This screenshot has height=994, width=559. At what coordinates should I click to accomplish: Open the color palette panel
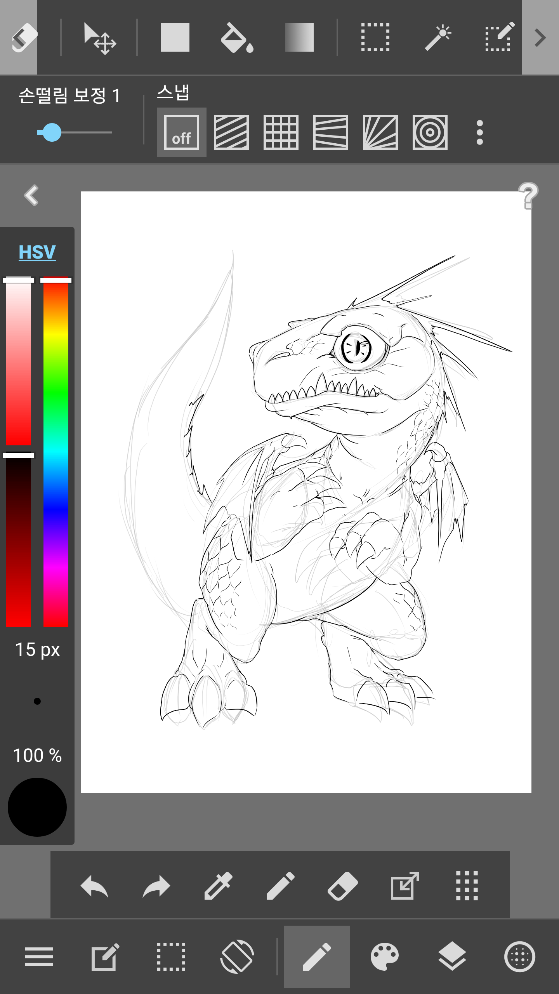point(384,957)
